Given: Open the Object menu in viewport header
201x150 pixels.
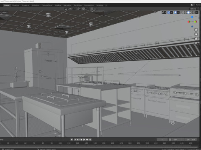Looking at the screenshot, I should (5, 12).
